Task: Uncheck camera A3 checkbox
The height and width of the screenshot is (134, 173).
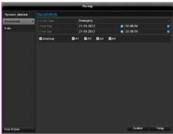Action: tap(98, 39)
